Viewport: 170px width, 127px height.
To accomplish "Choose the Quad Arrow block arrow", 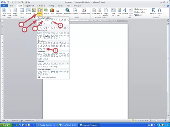I will point(54,43).
